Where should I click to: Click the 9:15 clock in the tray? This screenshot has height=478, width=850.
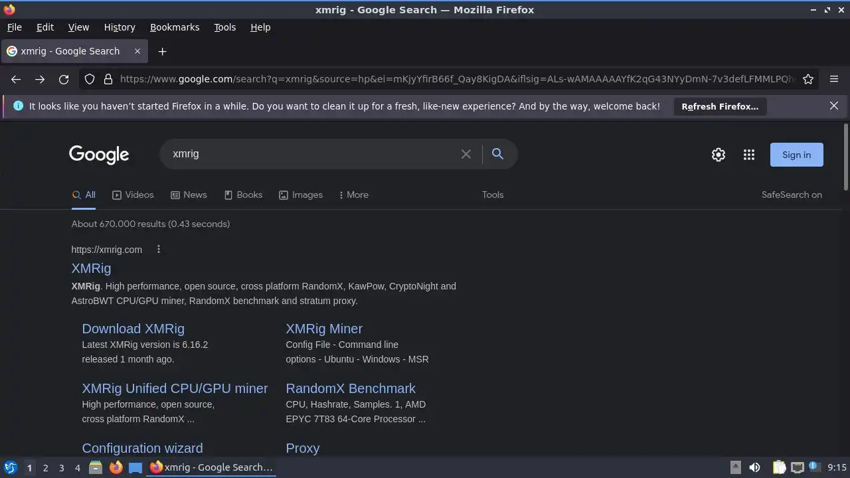837,467
